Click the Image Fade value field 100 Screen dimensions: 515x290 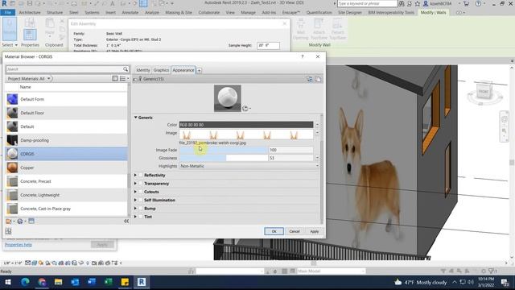(290, 150)
